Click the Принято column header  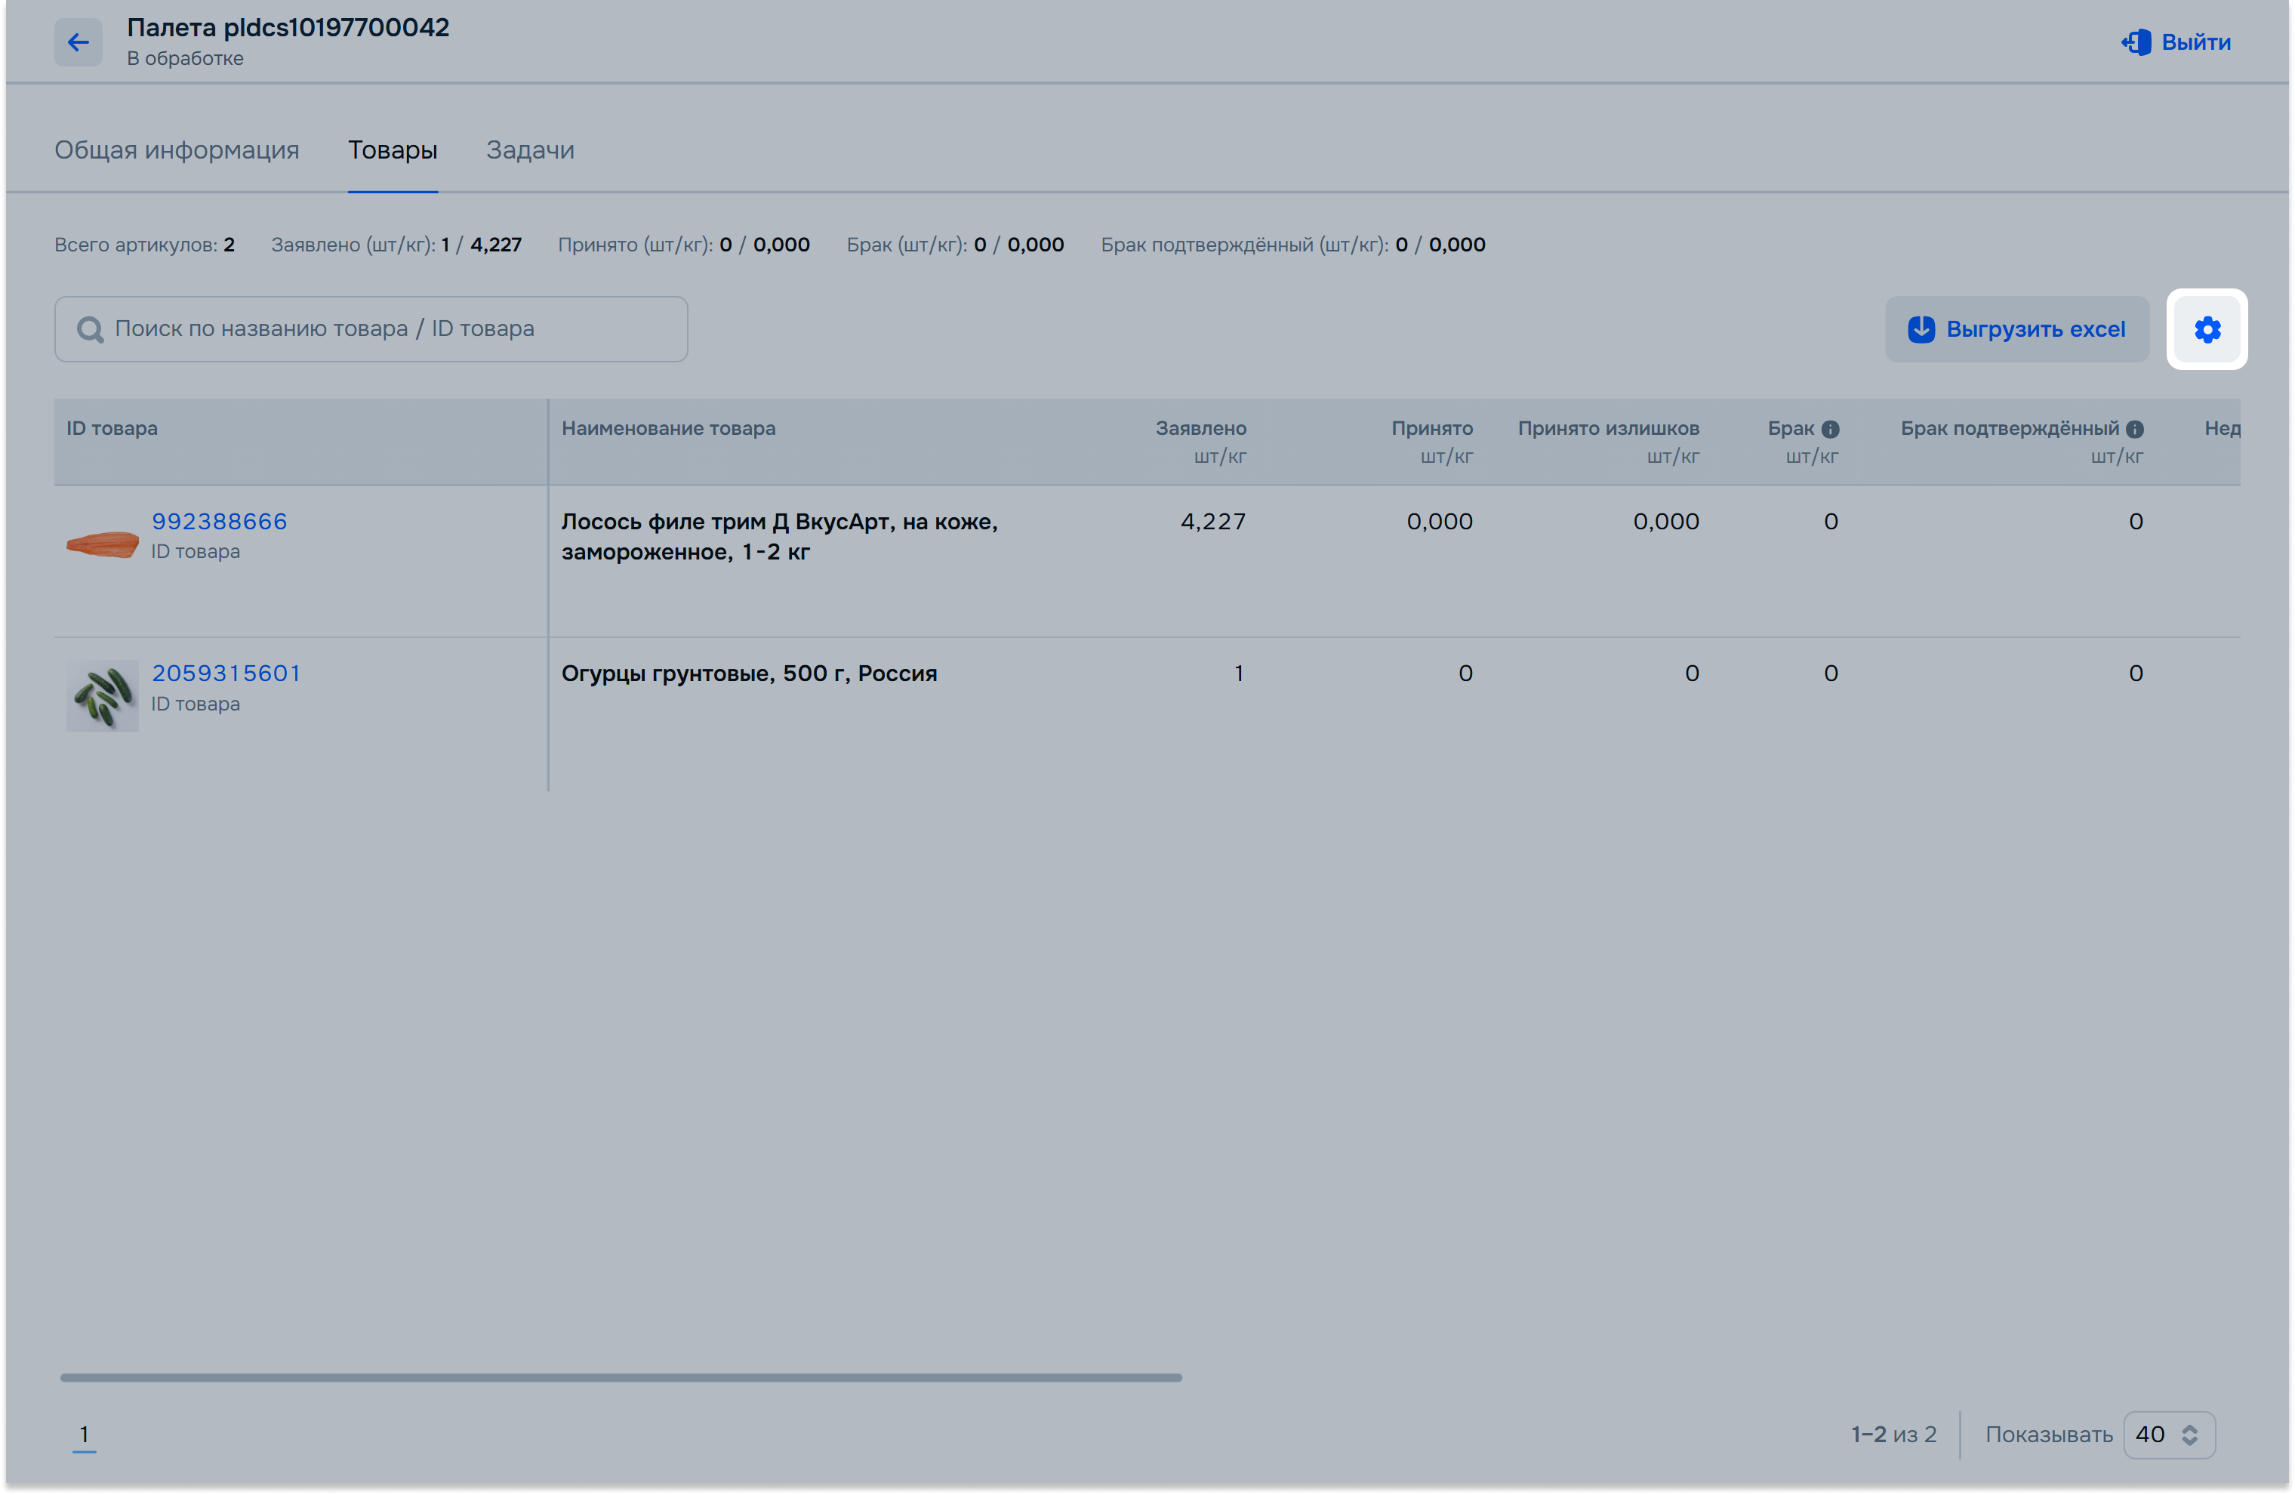pyautogui.click(x=1433, y=429)
